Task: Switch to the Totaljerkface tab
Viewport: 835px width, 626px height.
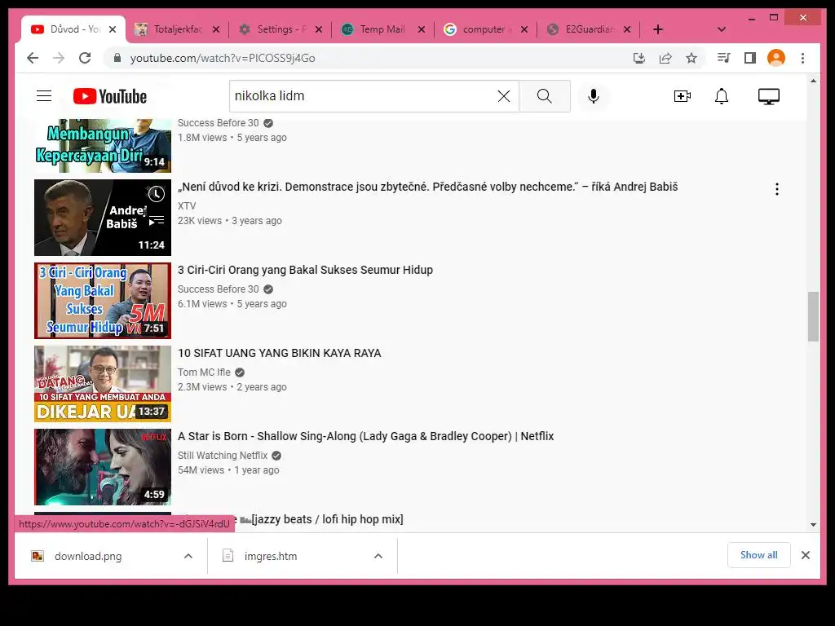Action: (x=177, y=29)
